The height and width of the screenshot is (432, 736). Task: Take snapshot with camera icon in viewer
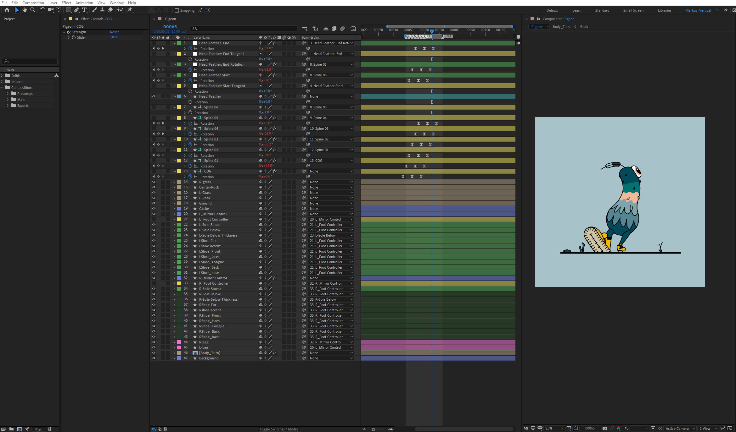pos(604,428)
